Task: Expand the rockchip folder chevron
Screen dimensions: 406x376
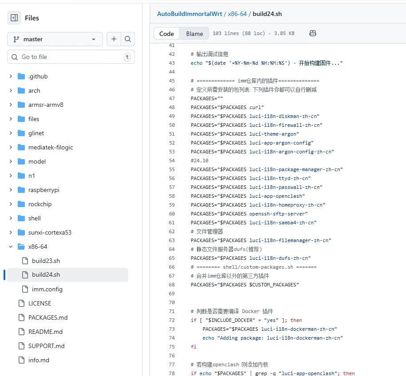Action: click(11, 204)
